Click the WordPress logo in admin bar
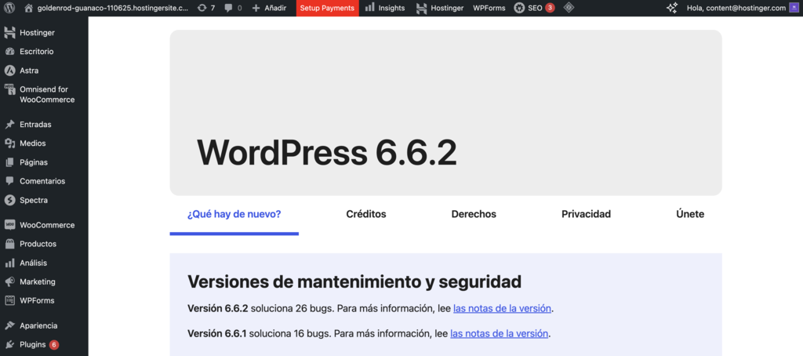 [x=10, y=8]
